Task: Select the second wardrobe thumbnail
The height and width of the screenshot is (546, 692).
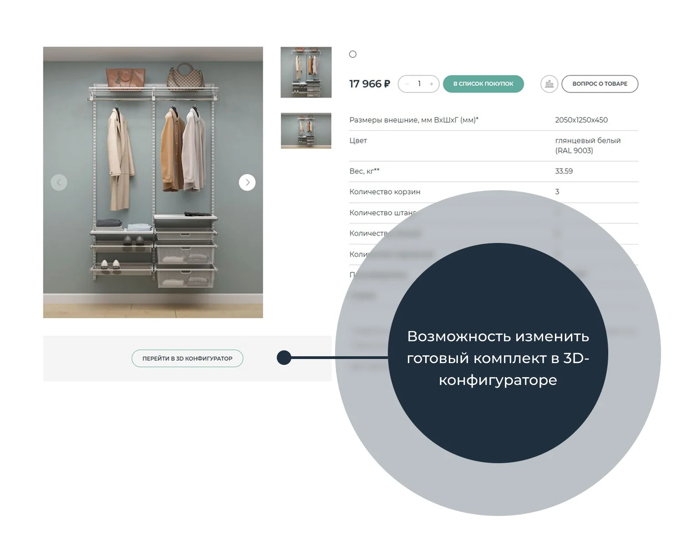Action: (306, 131)
